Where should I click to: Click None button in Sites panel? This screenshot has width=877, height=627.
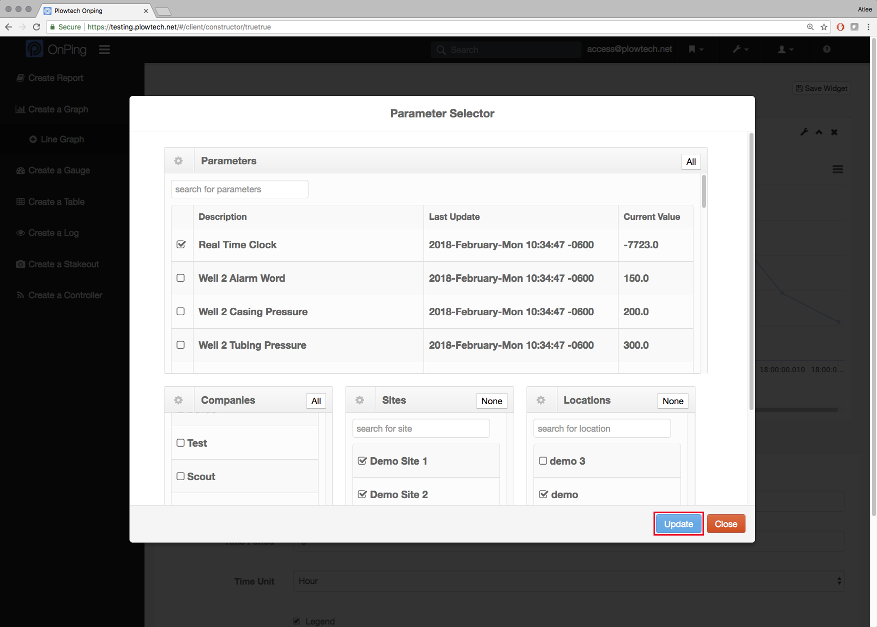click(x=491, y=401)
